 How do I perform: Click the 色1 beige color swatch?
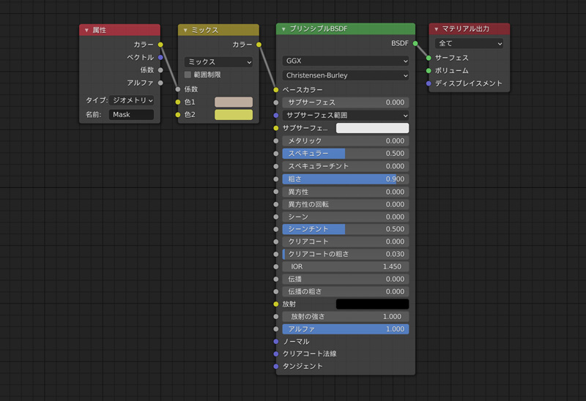point(233,102)
